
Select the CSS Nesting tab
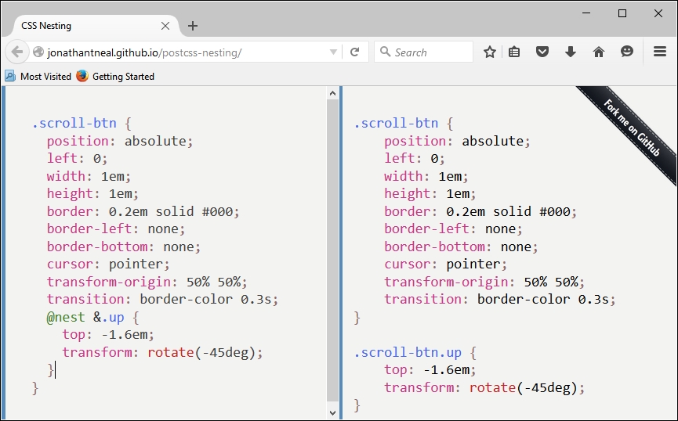(x=78, y=25)
